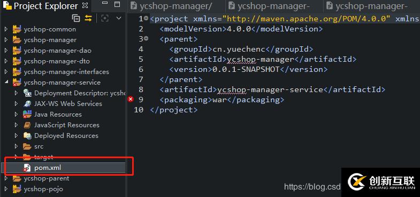Click ycshop-manager-service artifactId in editor
The width and height of the screenshot is (420, 197).
pyautogui.click(x=270, y=89)
